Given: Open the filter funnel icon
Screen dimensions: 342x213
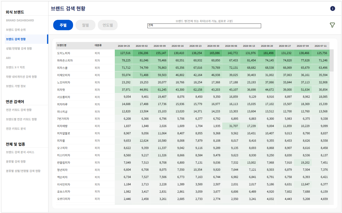Looking at the screenshot, I should (x=332, y=25).
